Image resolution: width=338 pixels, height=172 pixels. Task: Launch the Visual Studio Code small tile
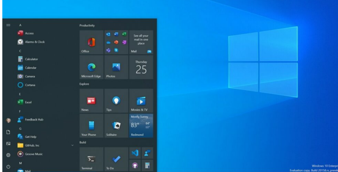[x=135, y=153]
